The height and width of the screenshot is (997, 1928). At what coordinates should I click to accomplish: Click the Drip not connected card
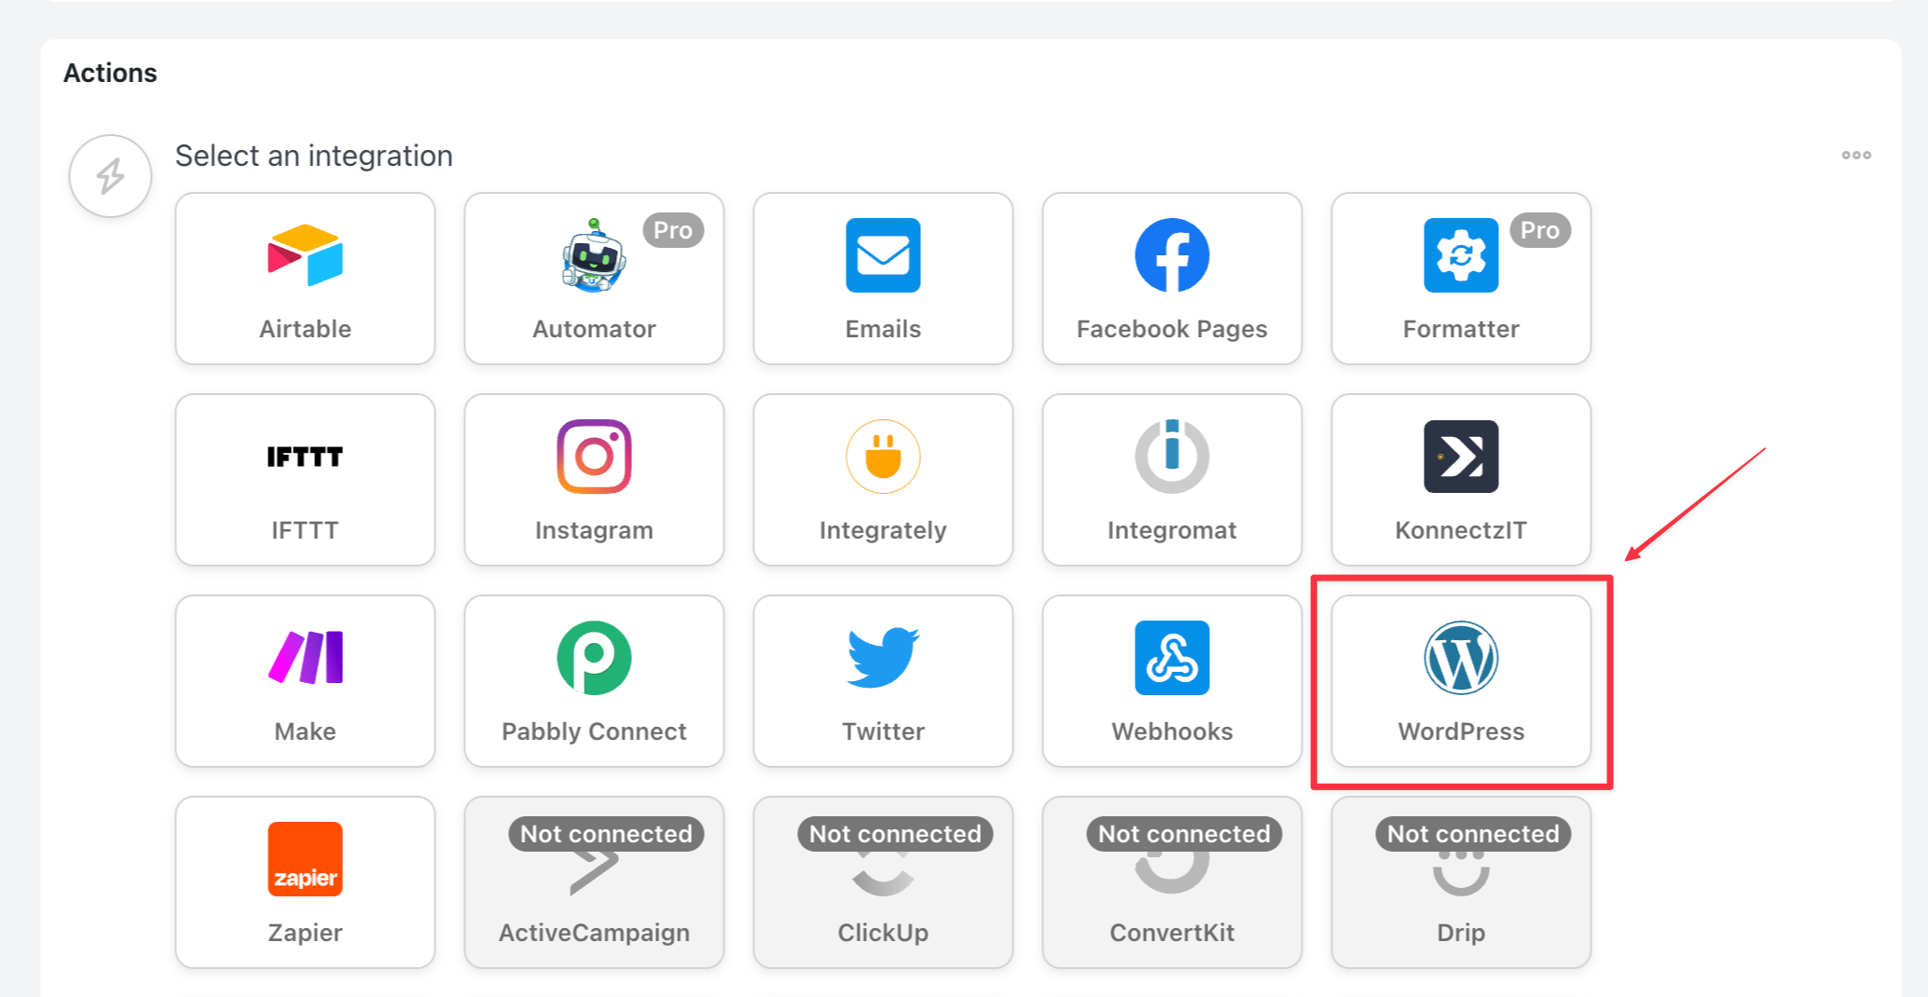click(x=1461, y=882)
